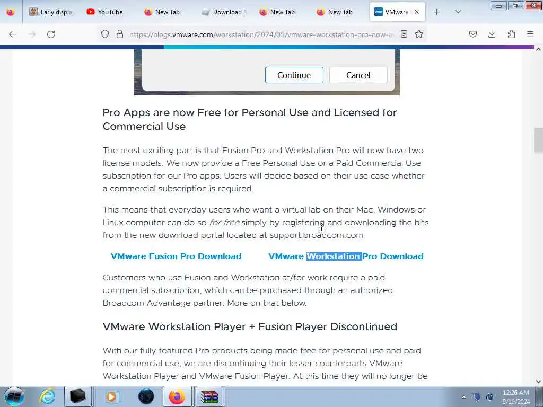Click the security shield tray icon
This screenshot has width=543, height=407.
tap(477, 397)
